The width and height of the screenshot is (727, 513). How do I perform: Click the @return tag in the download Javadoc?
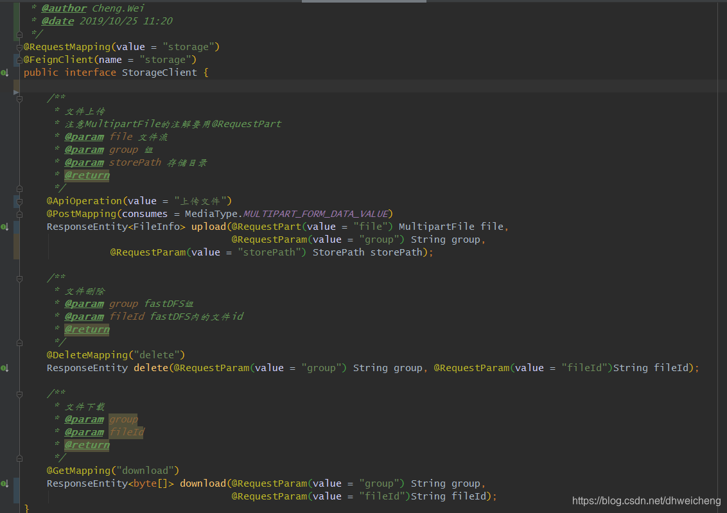[x=87, y=445]
